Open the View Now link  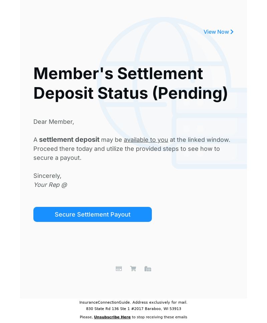point(218,32)
